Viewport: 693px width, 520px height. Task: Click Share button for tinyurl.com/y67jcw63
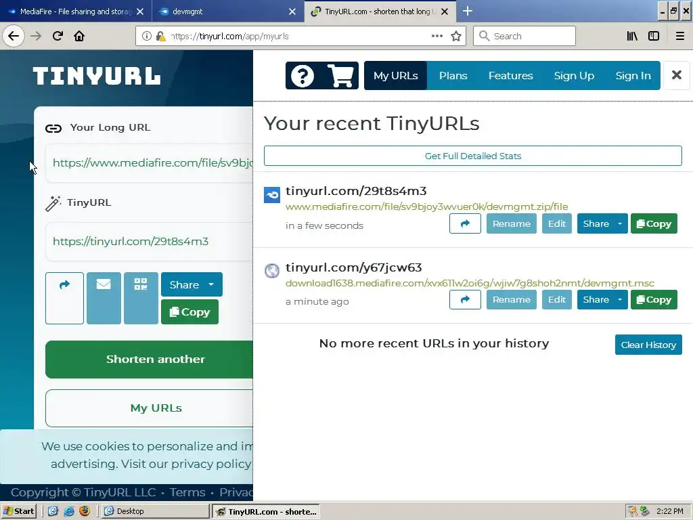(x=596, y=300)
